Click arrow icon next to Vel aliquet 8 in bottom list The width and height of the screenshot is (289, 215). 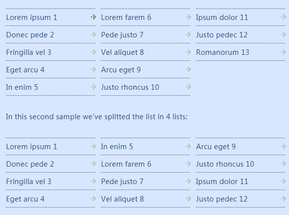tap(188, 199)
